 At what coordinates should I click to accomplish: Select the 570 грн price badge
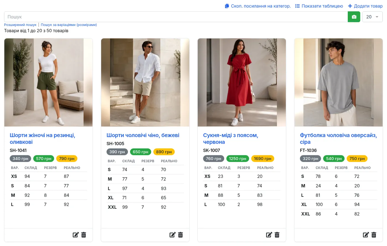[44, 159]
